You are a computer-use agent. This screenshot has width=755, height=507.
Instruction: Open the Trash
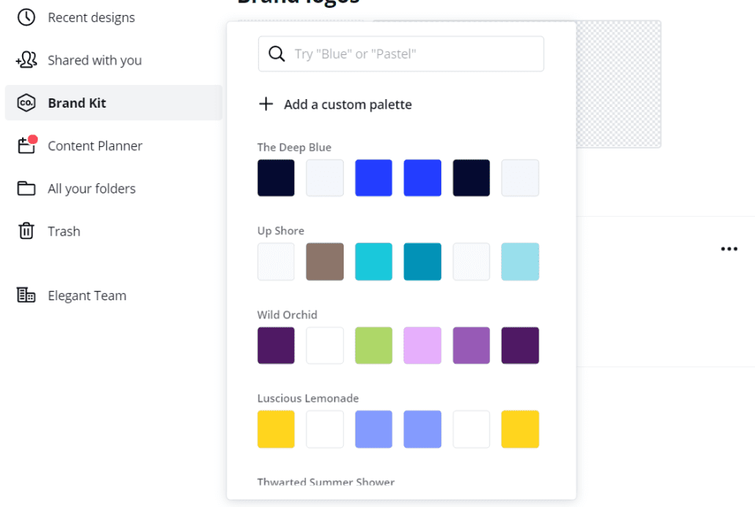[x=63, y=230]
